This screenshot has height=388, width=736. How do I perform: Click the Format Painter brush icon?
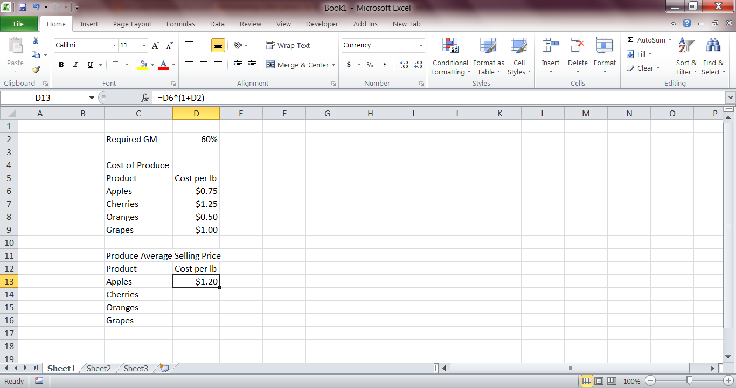click(36, 69)
